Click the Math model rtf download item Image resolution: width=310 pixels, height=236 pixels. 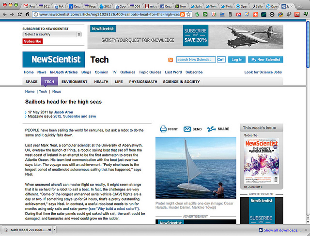point(29,230)
